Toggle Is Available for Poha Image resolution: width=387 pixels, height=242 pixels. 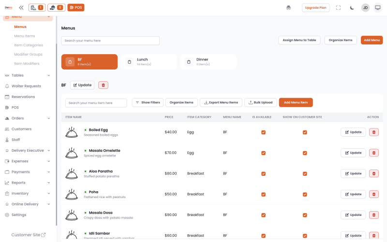pos(263,195)
